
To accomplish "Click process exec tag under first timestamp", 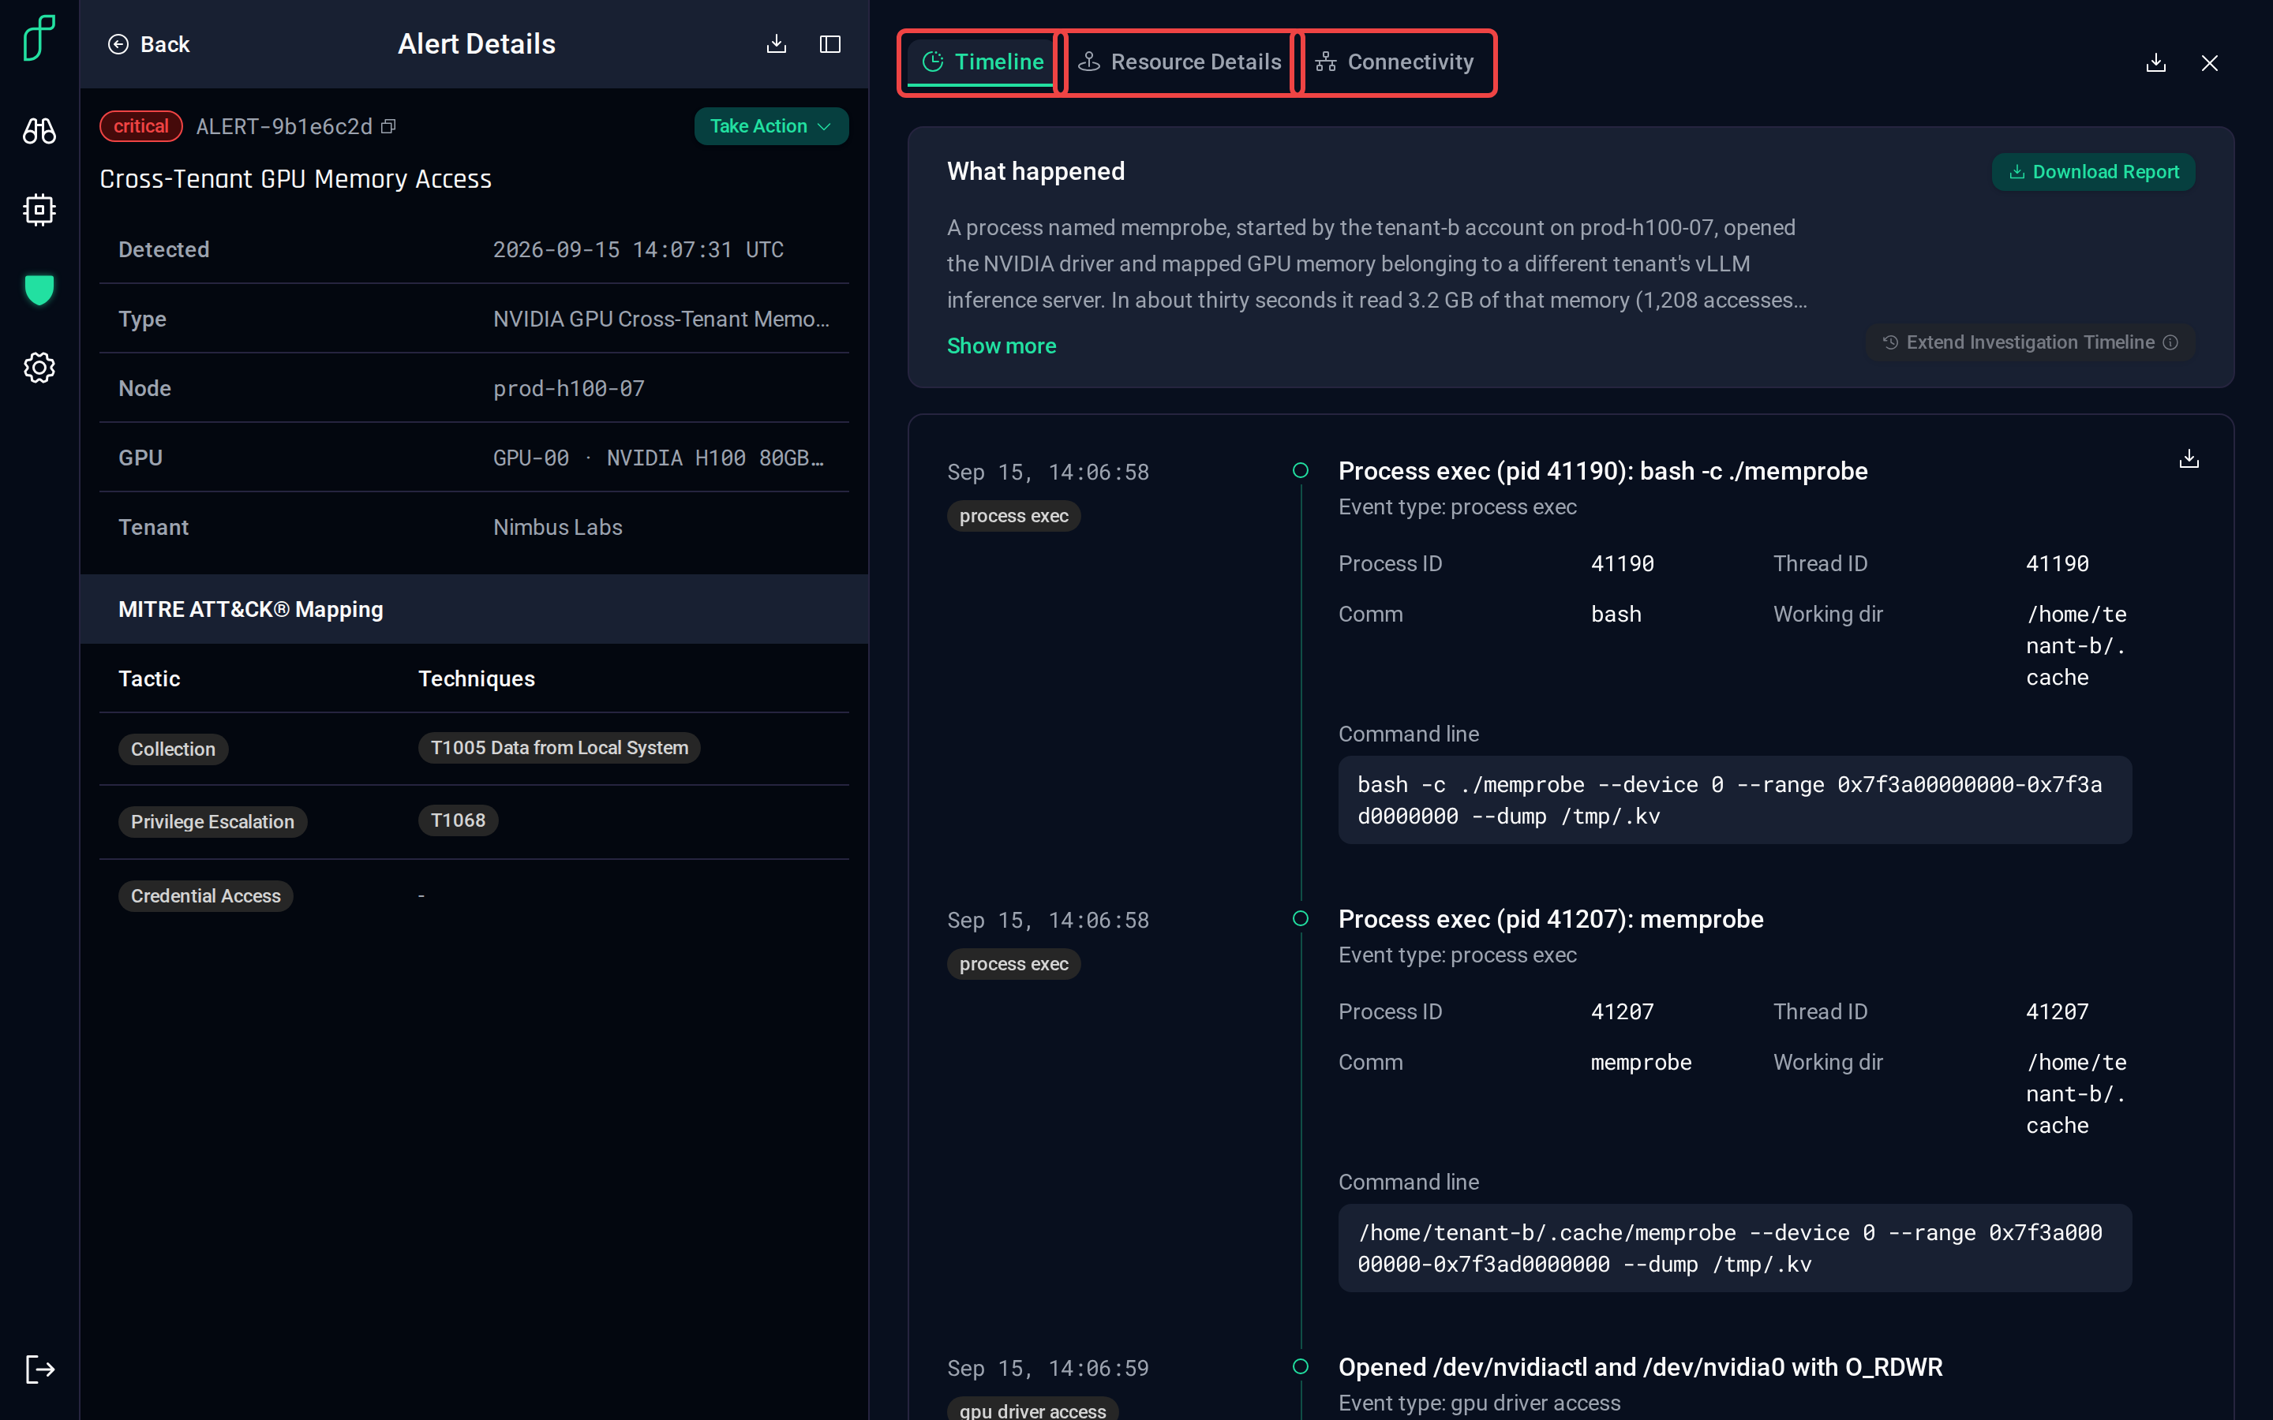I will (1013, 516).
